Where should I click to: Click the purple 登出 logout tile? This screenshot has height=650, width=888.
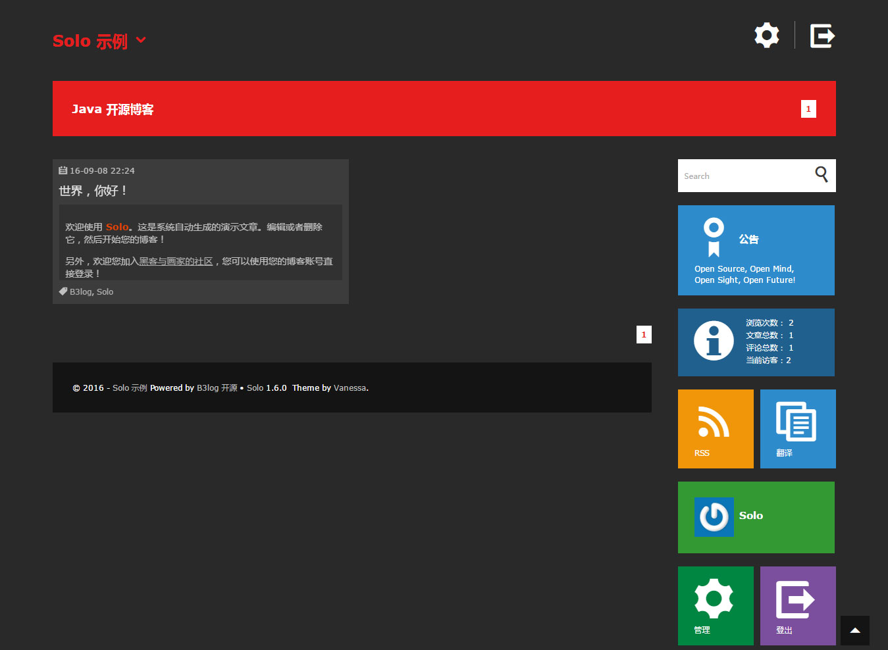coord(798,606)
